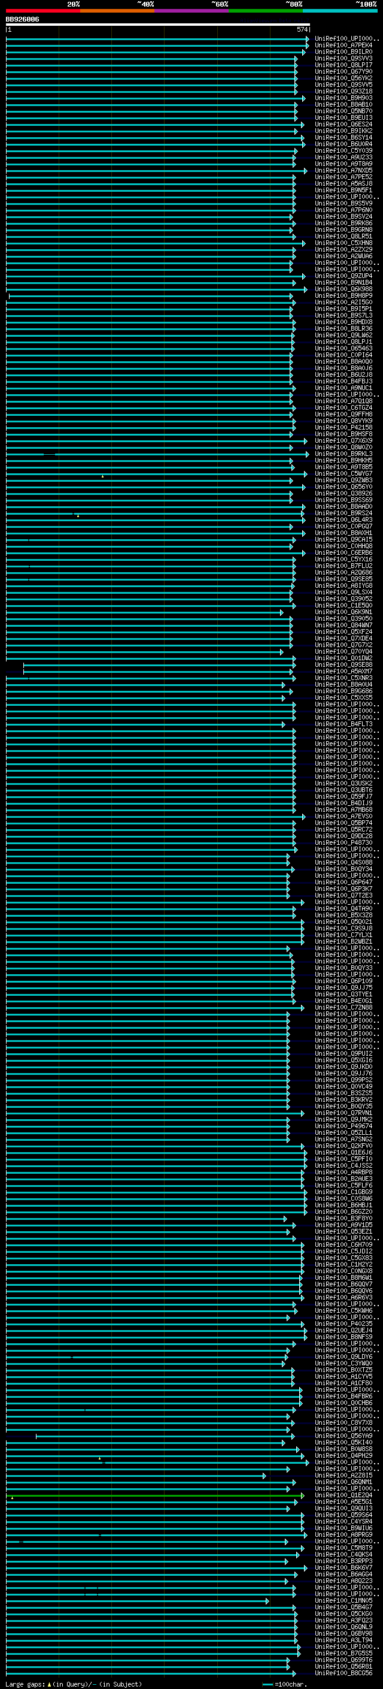Select the UniRef100_Q9LDY6 label

tap(343, 1357)
